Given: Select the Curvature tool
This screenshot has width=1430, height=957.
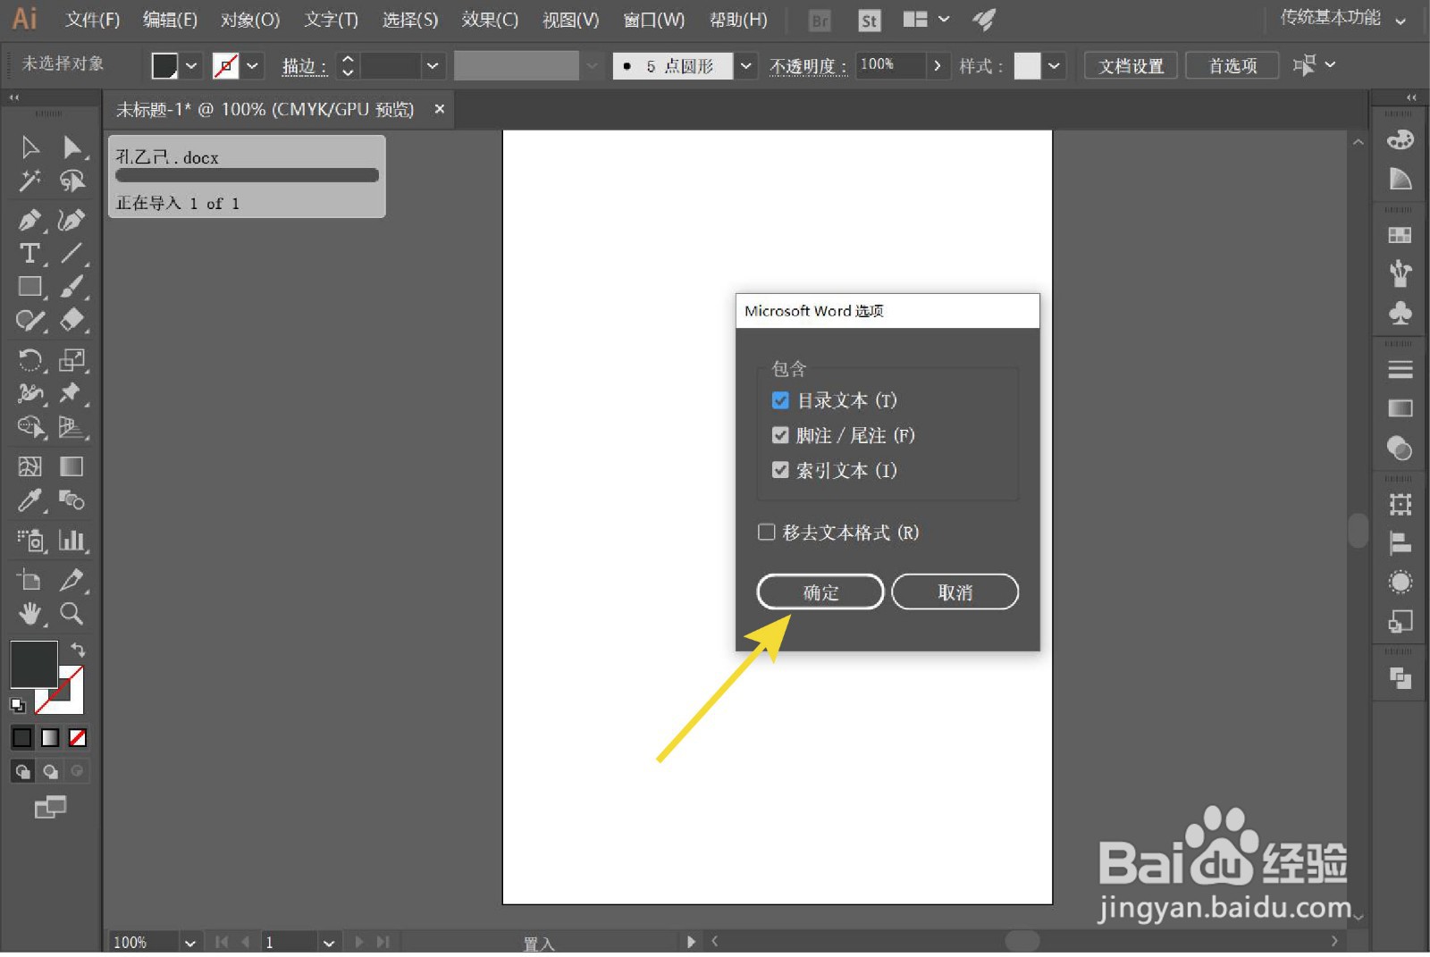Looking at the screenshot, I should coord(72,219).
